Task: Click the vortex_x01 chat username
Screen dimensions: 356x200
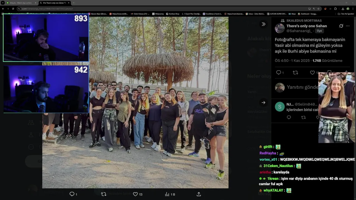Action: (x=268, y=159)
